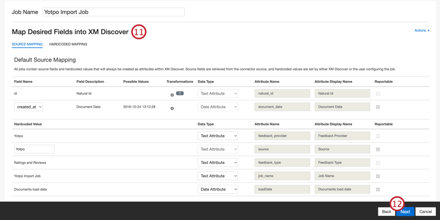Open the created_at field name dropdown
This screenshot has width=440, height=220.
(28, 107)
